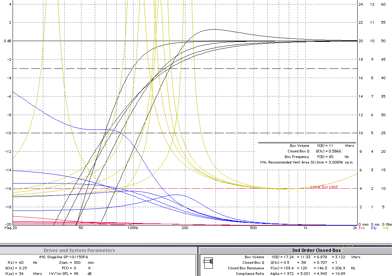Click the = 11.33 box volume cell
The image size is (392, 276).
[304, 257]
